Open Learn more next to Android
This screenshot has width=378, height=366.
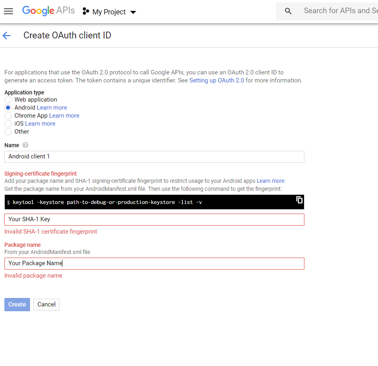52,108
